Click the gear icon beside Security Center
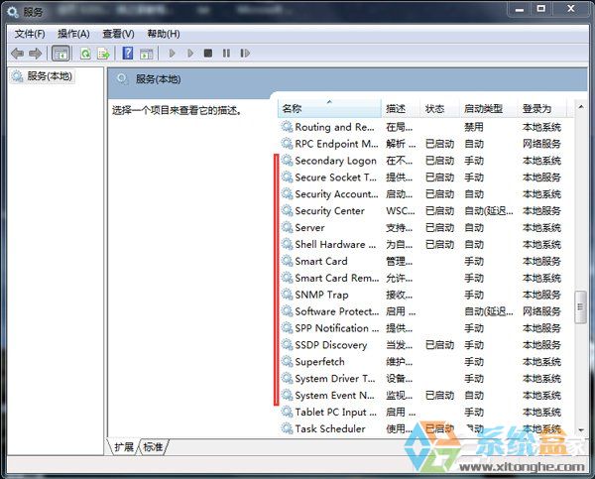The width and height of the screenshot is (595, 479). tap(287, 210)
